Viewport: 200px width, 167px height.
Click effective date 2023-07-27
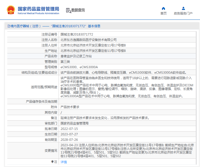(69, 134)
